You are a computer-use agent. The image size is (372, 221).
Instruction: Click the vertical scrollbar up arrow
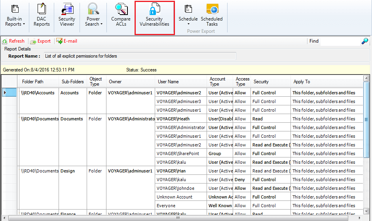366,78
